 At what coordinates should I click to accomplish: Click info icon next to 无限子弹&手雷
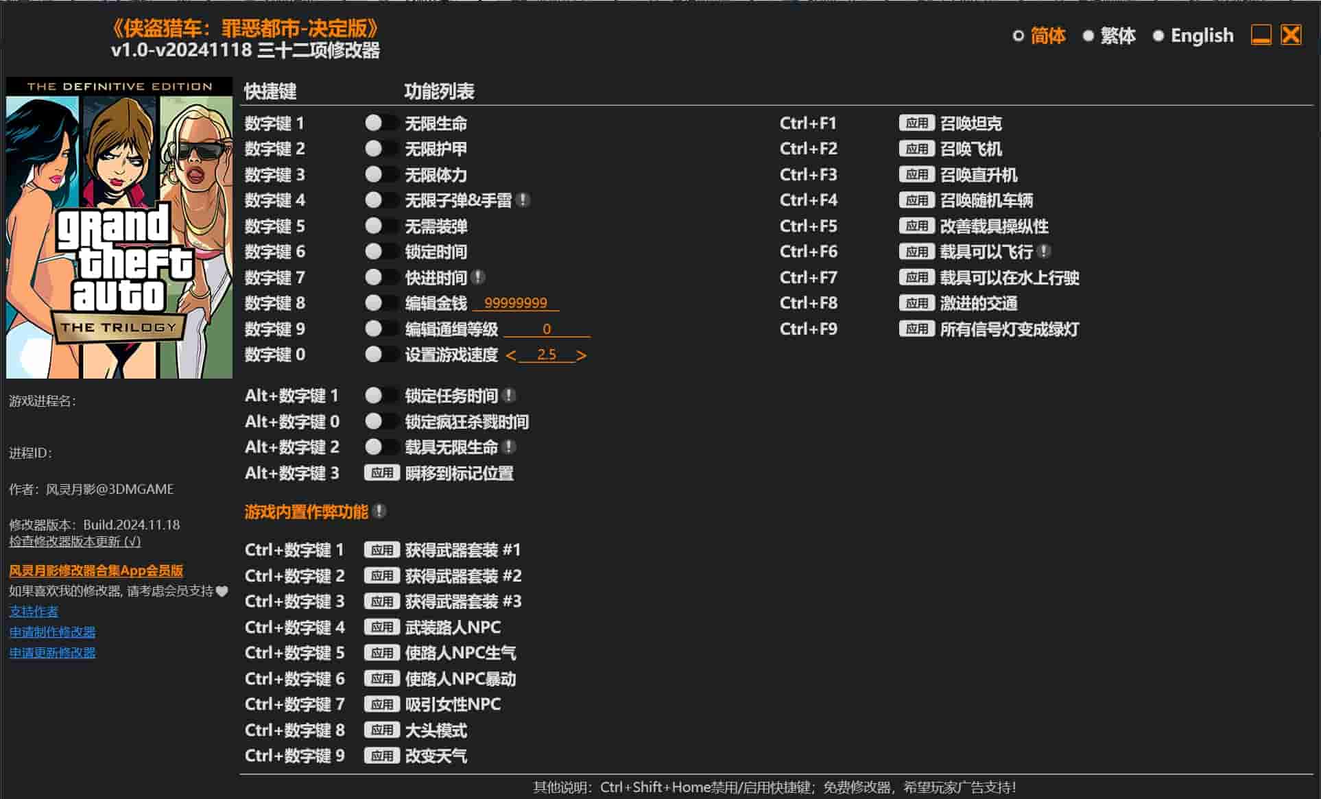[x=523, y=200]
